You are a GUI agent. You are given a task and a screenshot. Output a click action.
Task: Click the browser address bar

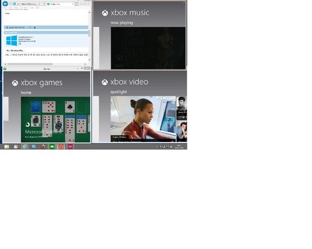click(29, 4)
